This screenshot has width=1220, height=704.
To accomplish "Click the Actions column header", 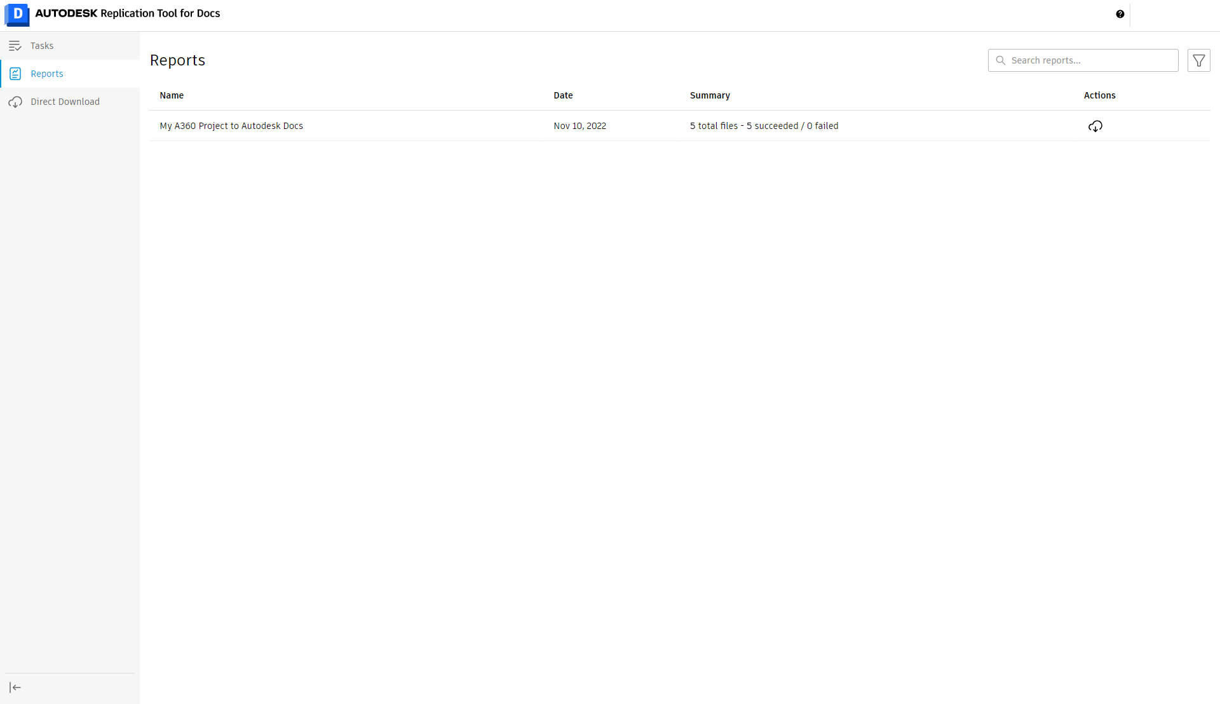I will [x=1099, y=95].
